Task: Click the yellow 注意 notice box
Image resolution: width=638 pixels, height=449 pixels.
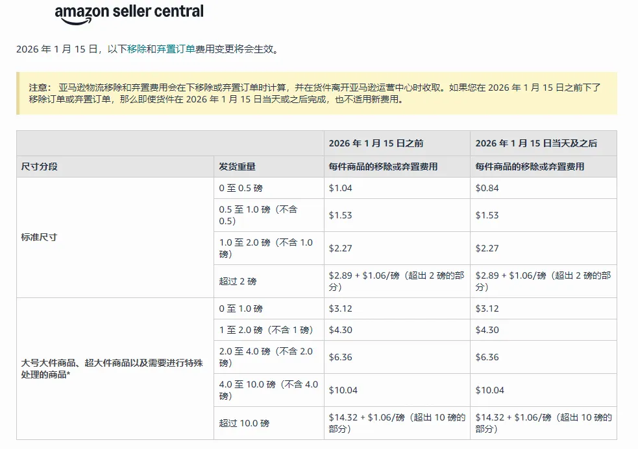Action: (x=316, y=93)
